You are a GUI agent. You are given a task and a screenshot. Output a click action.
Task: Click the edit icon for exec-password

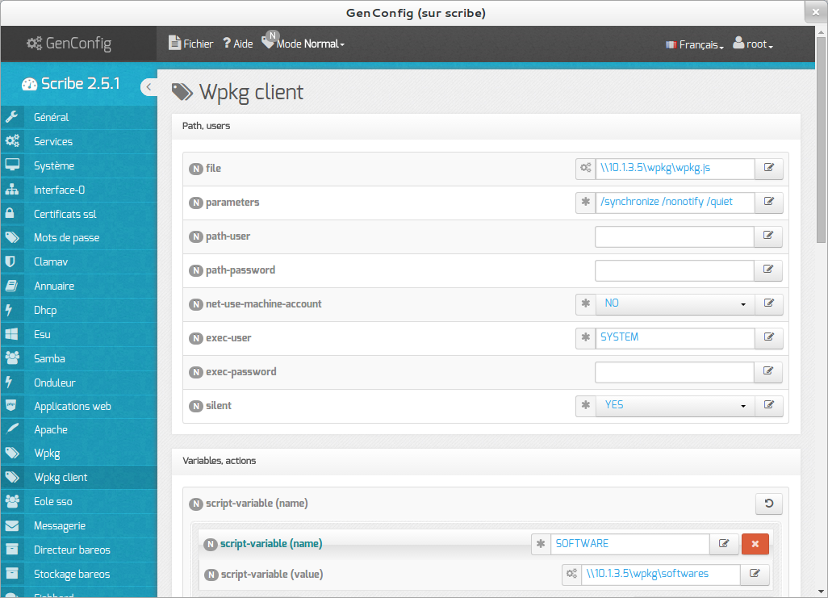(x=768, y=371)
